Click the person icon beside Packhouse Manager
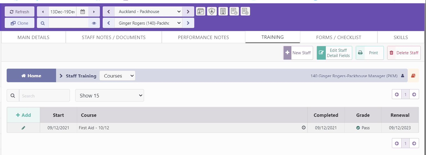Image resolution: width=426 pixels, height=155 pixels. click(x=403, y=76)
